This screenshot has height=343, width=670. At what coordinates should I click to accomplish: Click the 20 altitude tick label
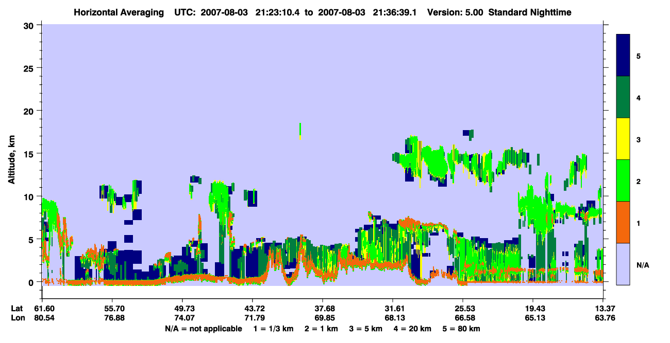point(30,111)
